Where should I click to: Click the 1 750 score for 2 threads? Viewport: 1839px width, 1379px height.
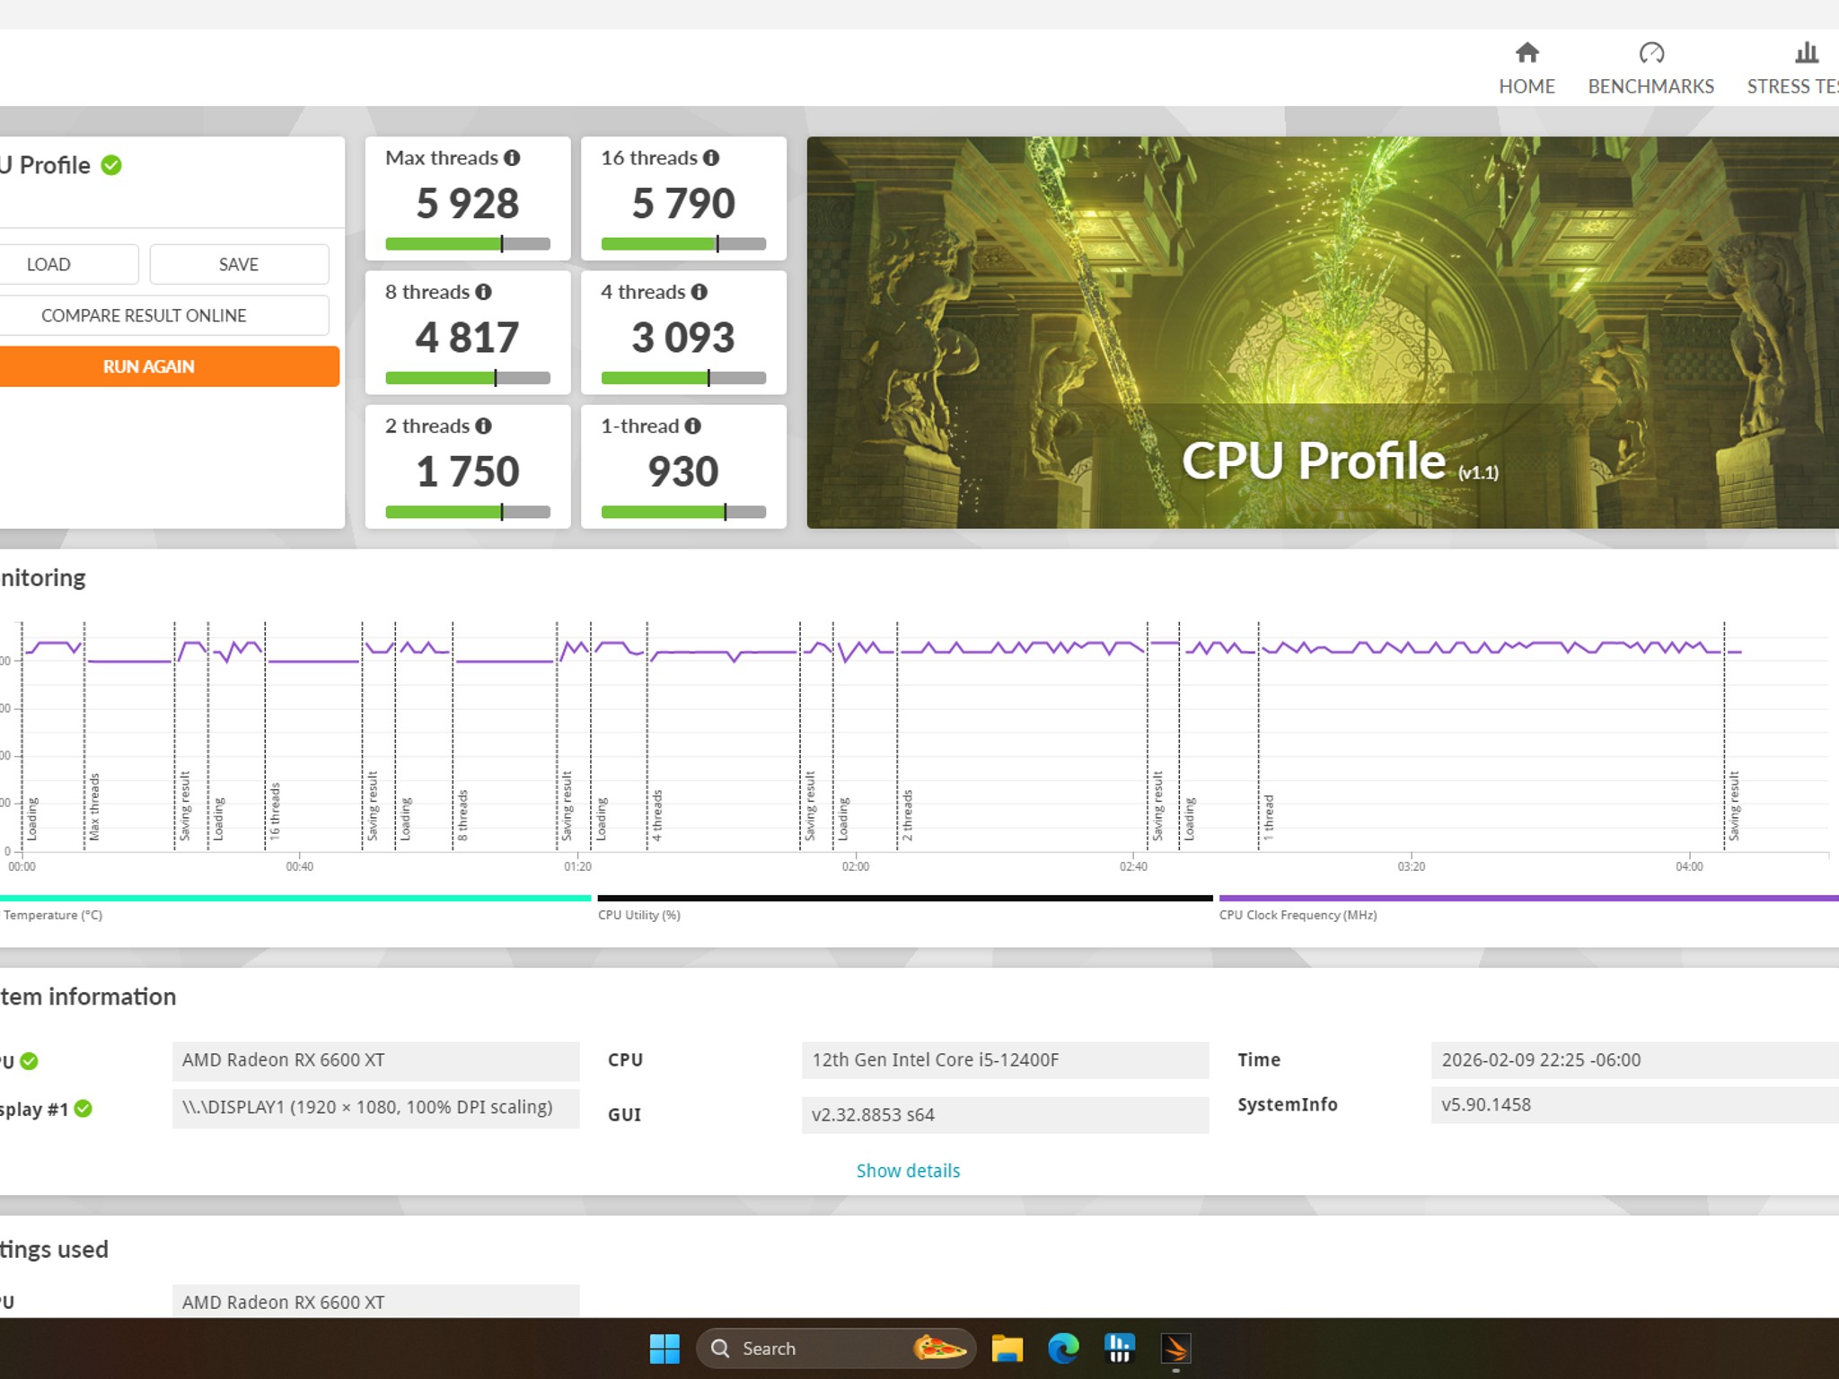468,471
